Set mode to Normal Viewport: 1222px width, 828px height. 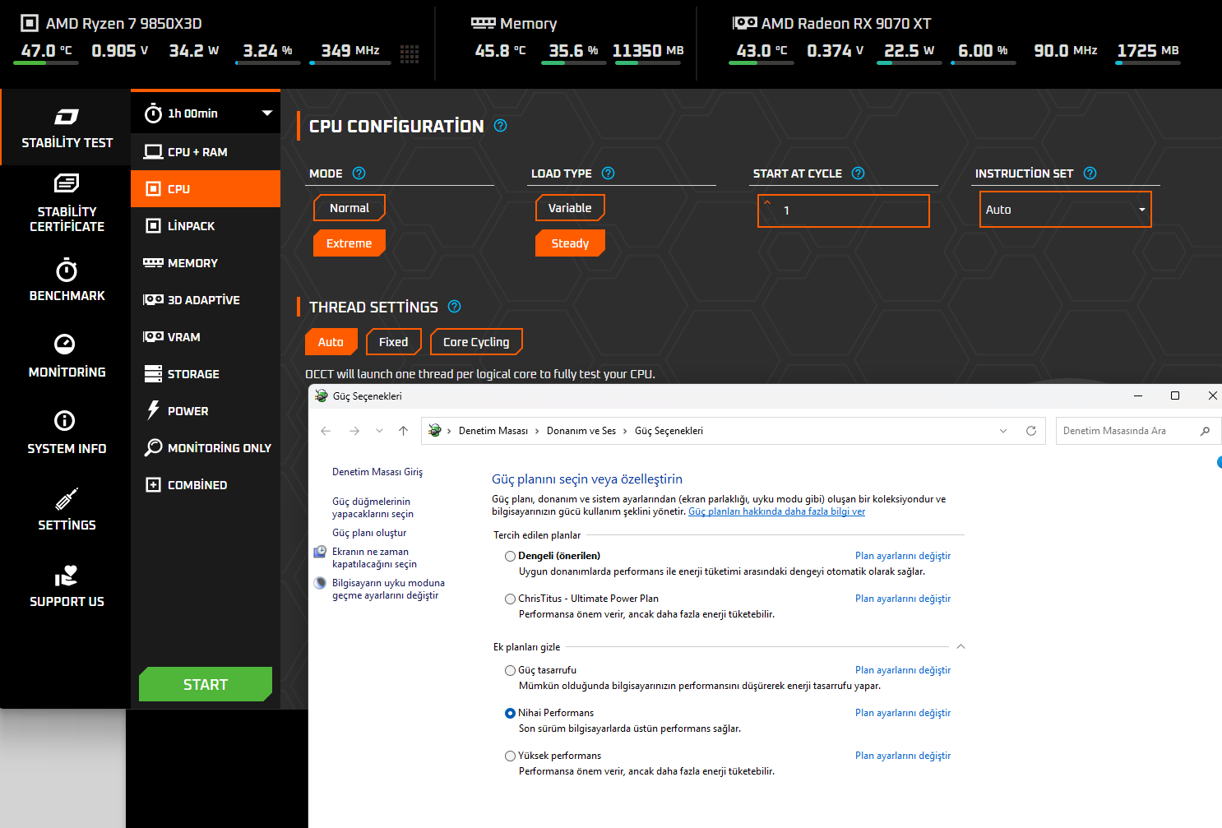click(x=349, y=208)
